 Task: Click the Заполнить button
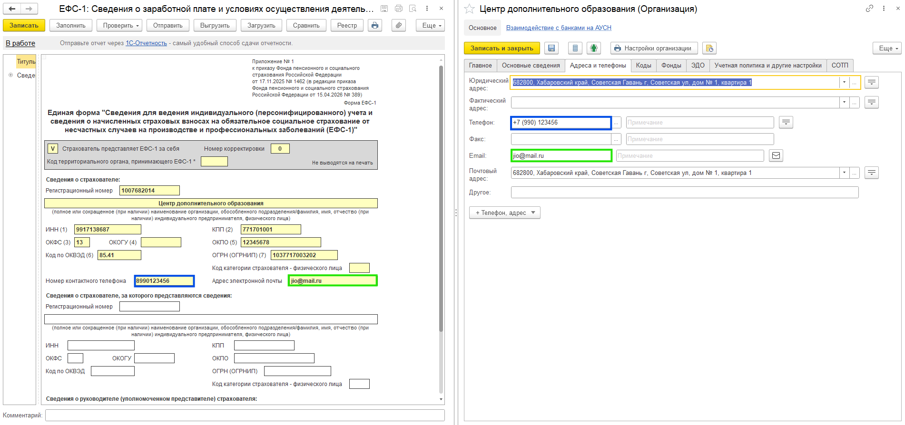[71, 26]
